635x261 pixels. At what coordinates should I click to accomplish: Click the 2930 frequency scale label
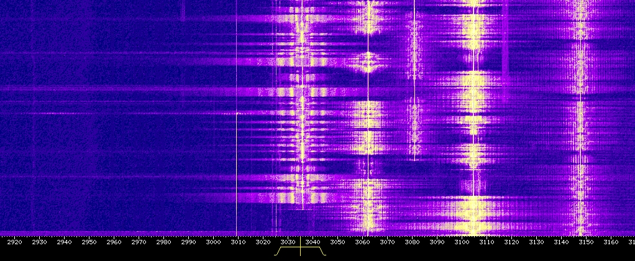pos(39,242)
